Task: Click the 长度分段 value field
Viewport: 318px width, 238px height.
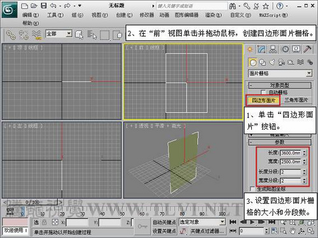Action: click(291, 172)
